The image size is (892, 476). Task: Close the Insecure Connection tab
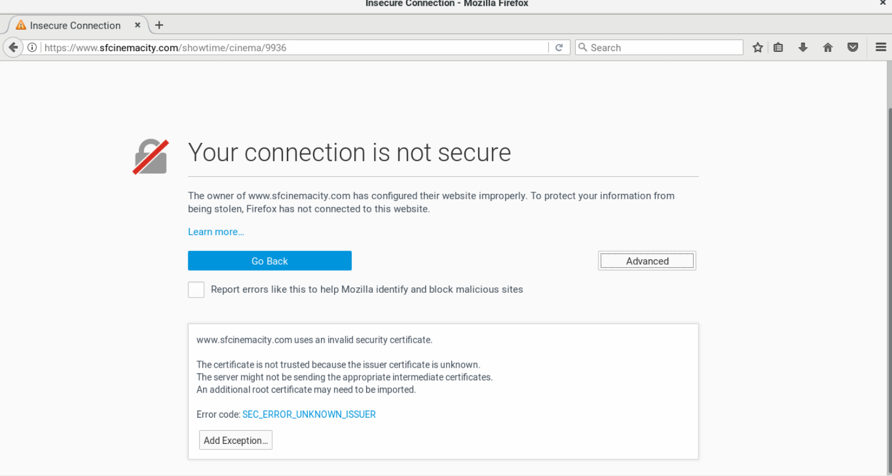[x=138, y=26]
